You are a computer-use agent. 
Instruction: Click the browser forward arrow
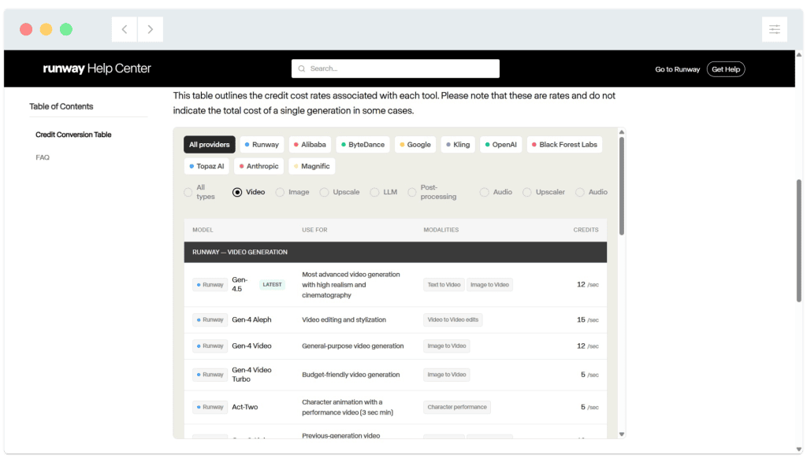pyautogui.click(x=151, y=29)
